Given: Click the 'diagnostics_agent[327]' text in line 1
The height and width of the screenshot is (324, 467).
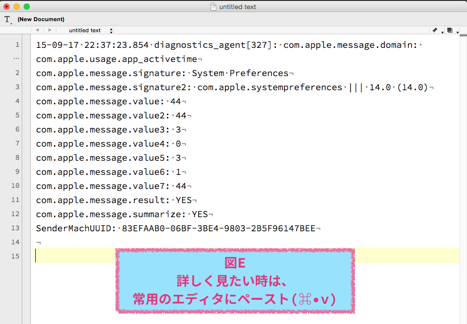Looking at the screenshot, I should point(213,45).
